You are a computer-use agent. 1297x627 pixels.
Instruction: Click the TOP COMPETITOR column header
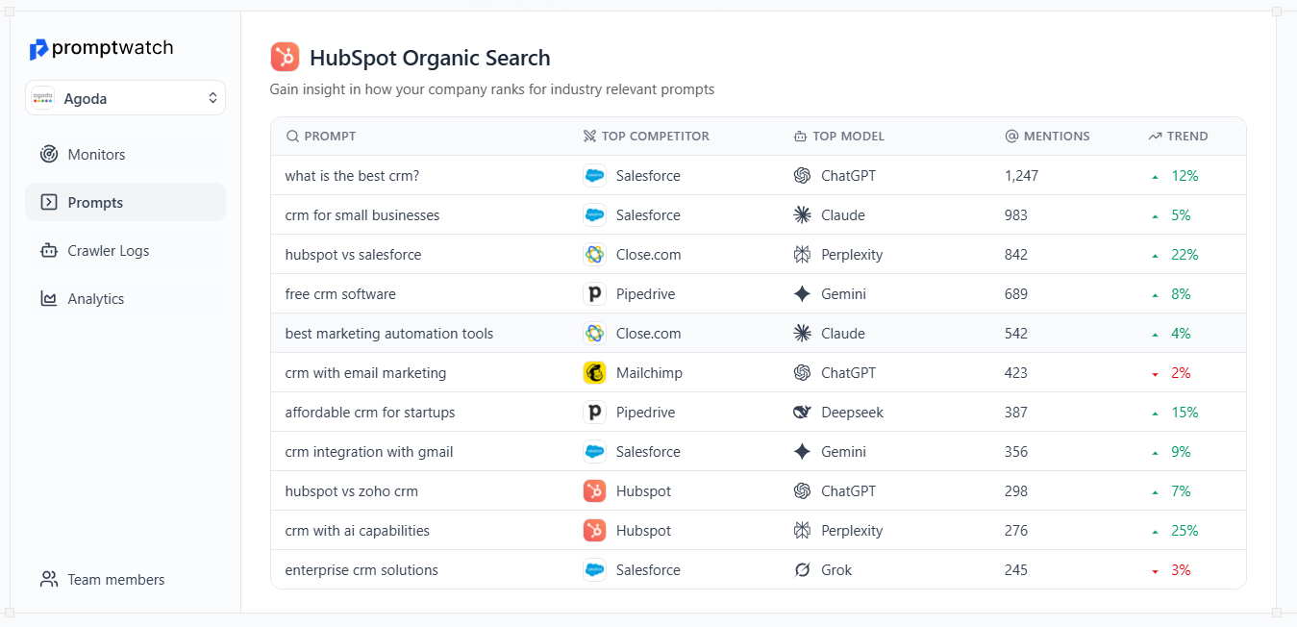[655, 137]
